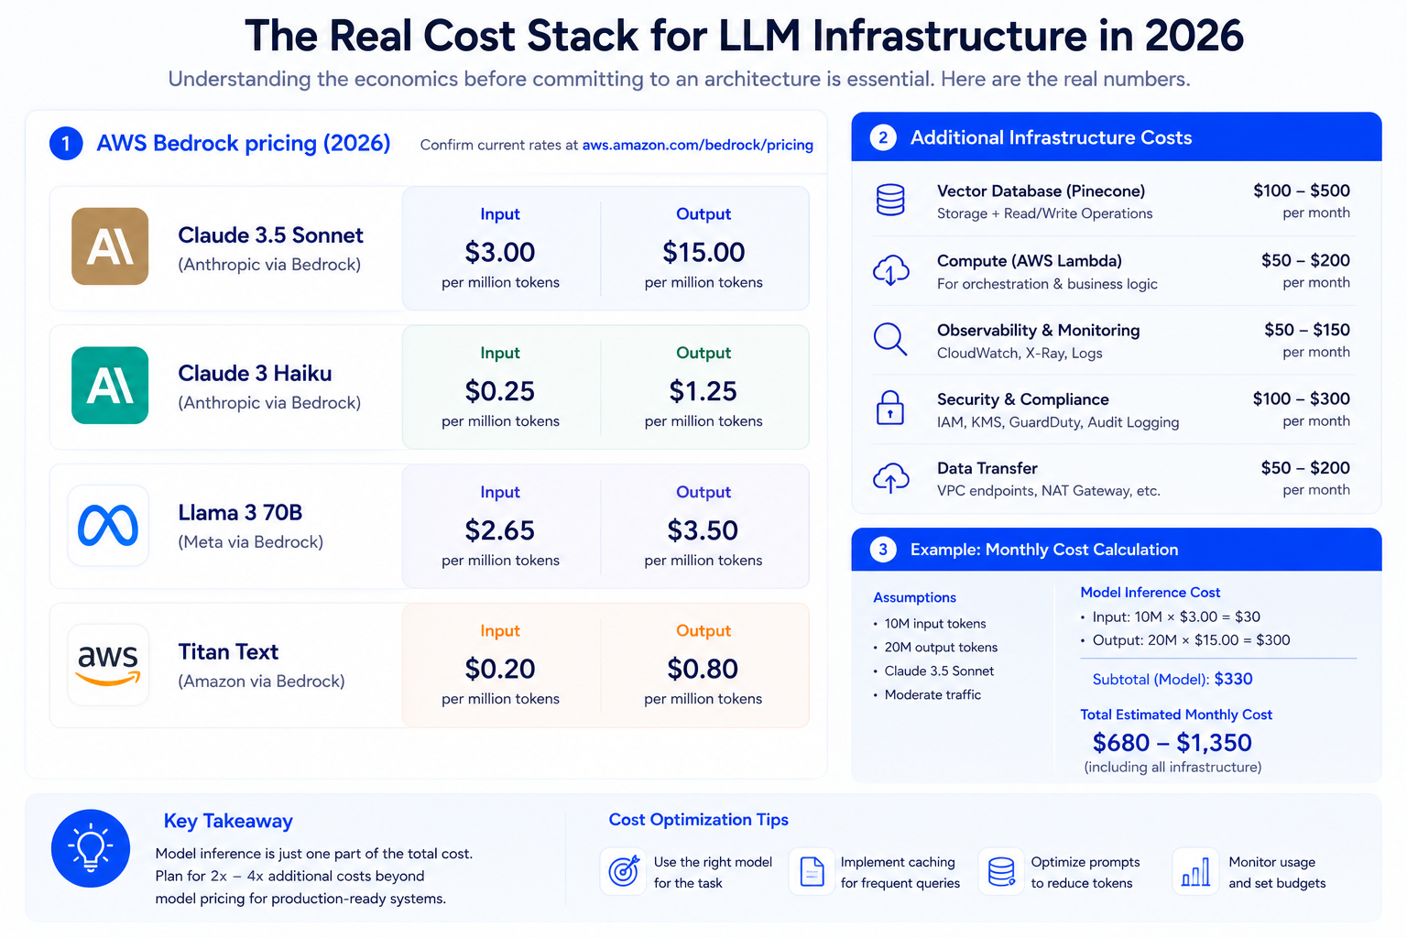This screenshot has width=1407, height=938.
Task: Select "Observability & Monitoring" row title
Action: tap(1039, 330)
